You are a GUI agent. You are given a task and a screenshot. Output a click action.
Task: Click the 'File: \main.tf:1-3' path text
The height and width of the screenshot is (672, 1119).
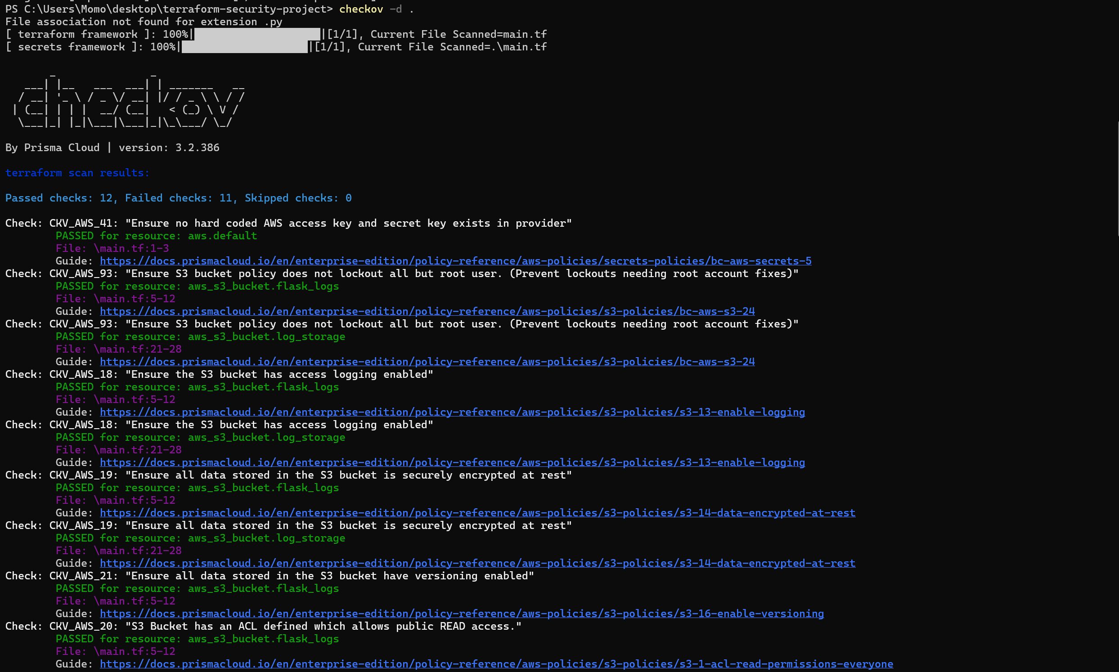click(x=112, y=249)
